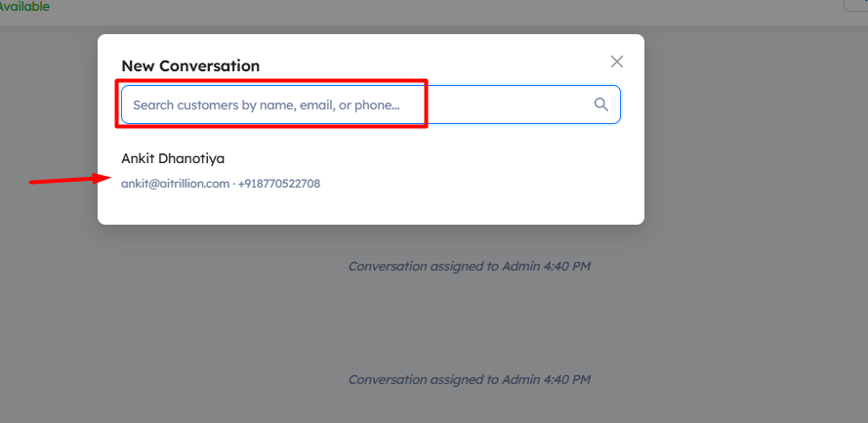
Task: Click the word Admin in the lower message
Action: tap(519, 379)
